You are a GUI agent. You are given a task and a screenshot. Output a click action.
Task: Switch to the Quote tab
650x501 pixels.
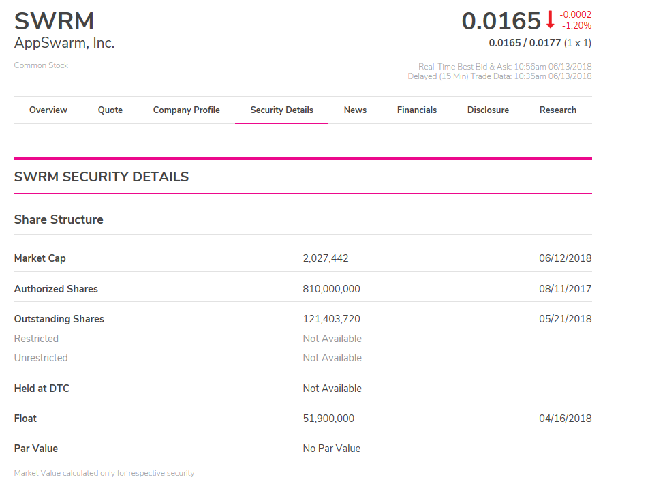pyautogui.click(x=110, y=110)
